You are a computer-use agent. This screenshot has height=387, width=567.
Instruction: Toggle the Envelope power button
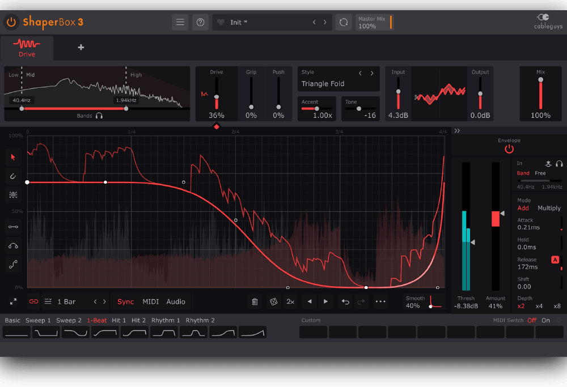coord(509,149)
